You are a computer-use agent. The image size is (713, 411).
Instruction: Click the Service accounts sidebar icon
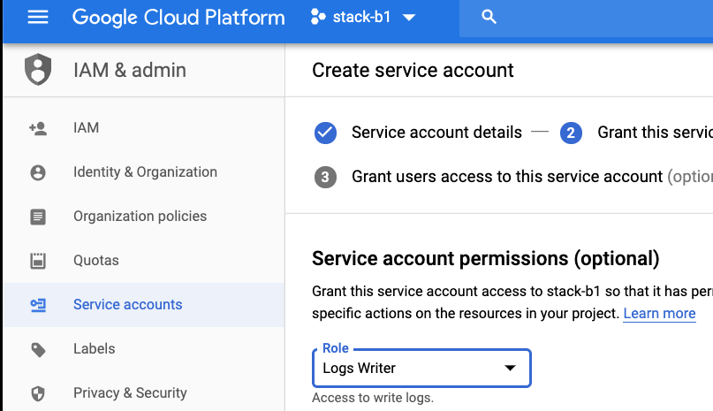click(x=38, y=305)
